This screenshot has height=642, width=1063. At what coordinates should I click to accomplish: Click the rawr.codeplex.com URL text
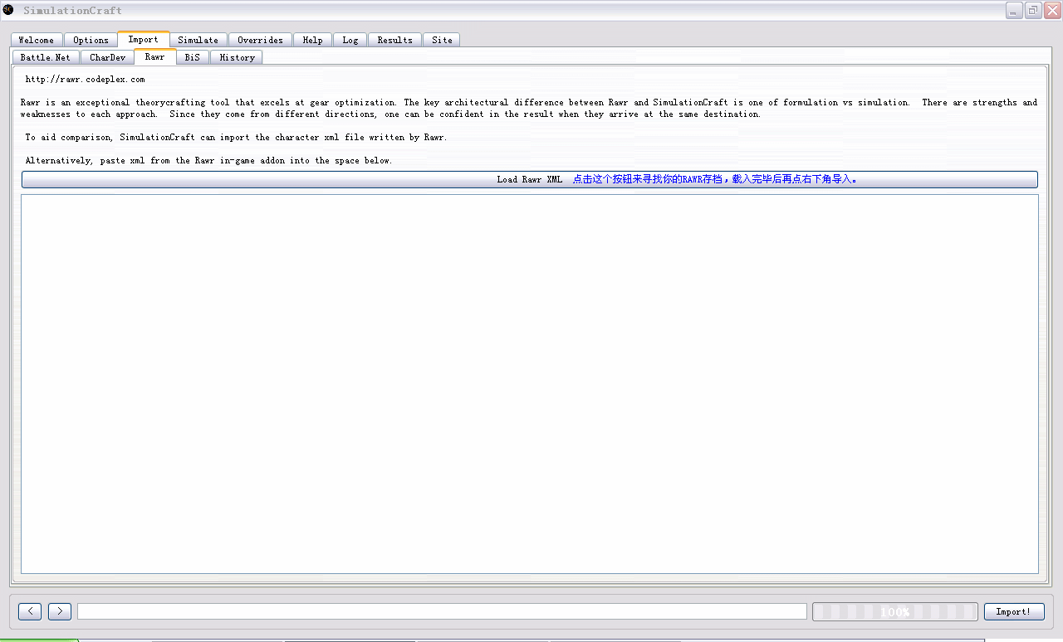(x=85, y=80)
